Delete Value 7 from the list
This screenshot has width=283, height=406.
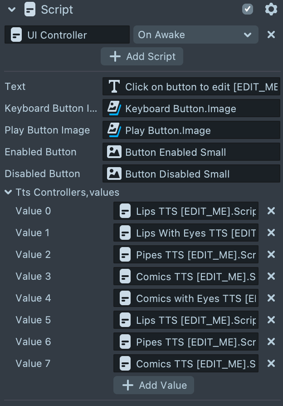(x=271, y=363)
